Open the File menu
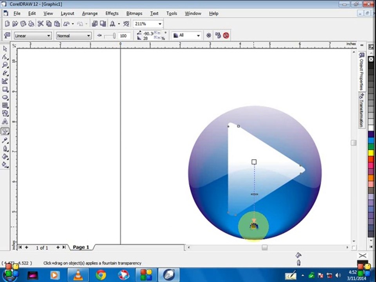 point(17,13)
